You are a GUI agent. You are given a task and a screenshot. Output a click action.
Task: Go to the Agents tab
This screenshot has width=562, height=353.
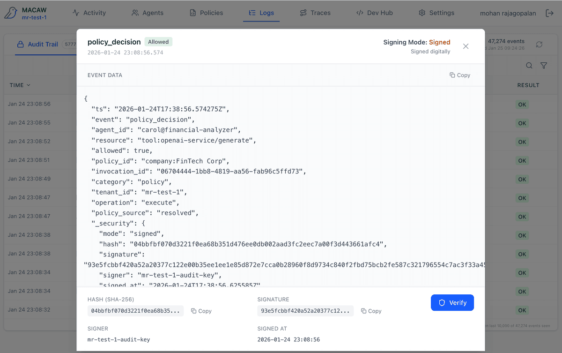pos(148,13)
